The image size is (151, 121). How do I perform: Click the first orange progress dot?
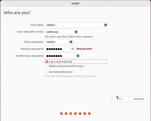61,114
